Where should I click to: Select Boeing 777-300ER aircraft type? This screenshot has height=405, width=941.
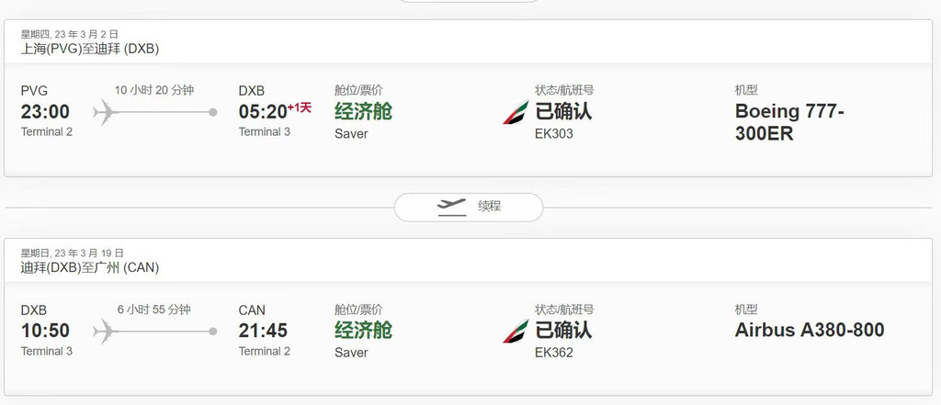[x=789, y=122]
